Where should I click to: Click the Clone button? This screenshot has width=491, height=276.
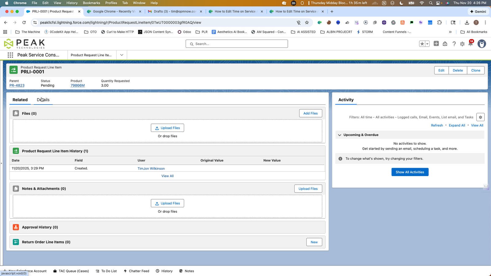tap(476, 70)
